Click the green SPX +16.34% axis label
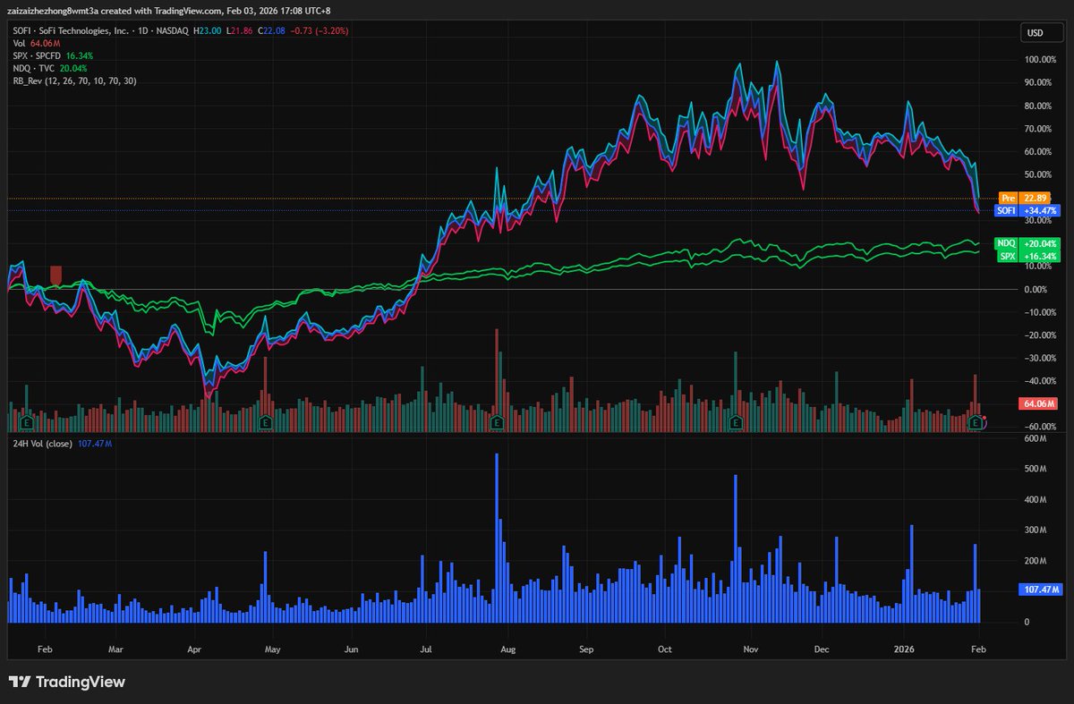 click(x=1029, y=256)
